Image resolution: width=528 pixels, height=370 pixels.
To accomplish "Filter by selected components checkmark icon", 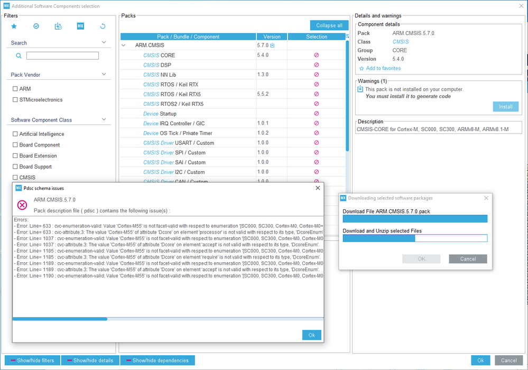I will (x=36, y=26).
